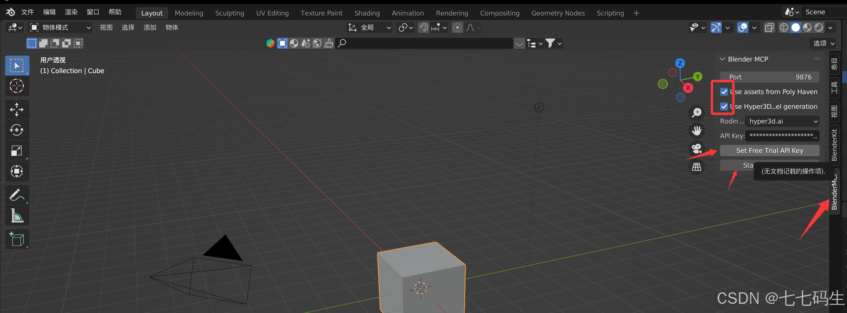Switch to the Sculpting workspace tab
This screenshot has height=313, width=847.
point(230,13)
